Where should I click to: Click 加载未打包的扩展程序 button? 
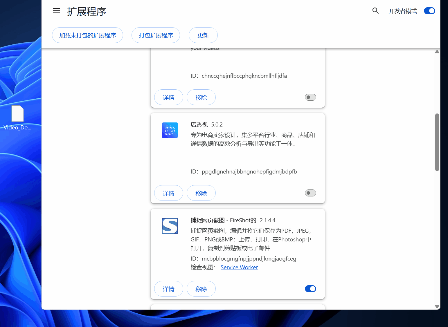click(87, 35)
